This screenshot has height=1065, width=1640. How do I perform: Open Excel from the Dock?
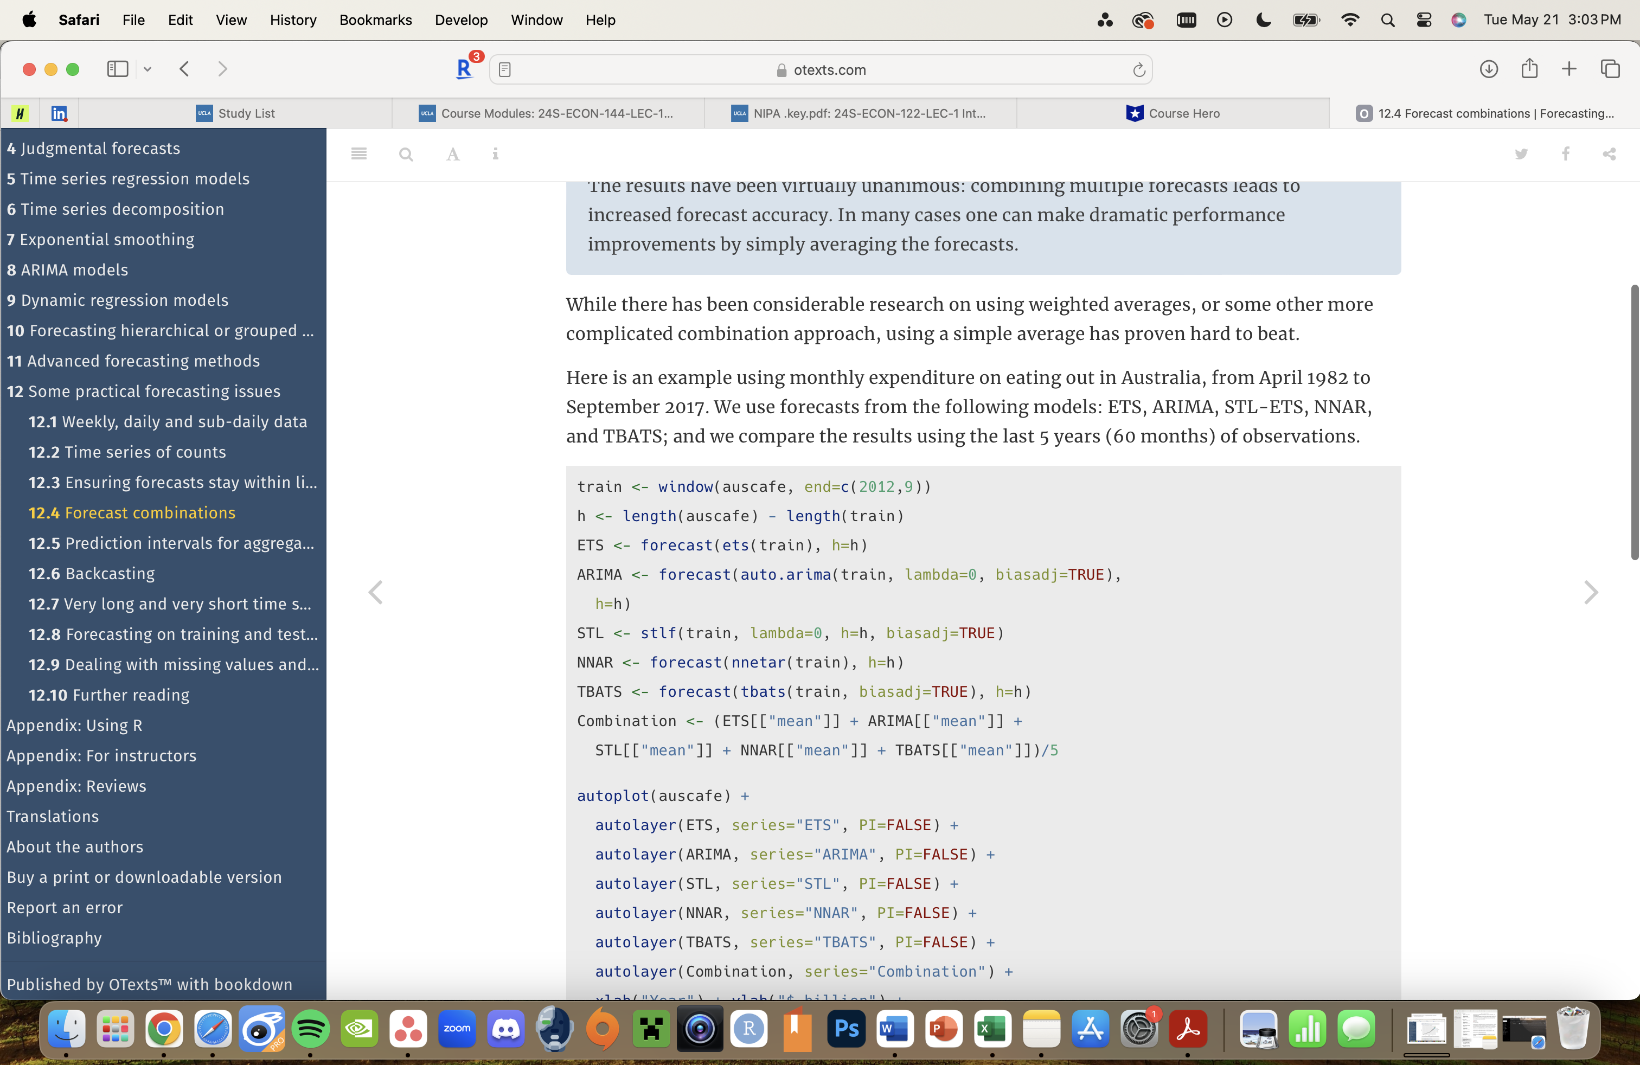tap(992, 1030)
